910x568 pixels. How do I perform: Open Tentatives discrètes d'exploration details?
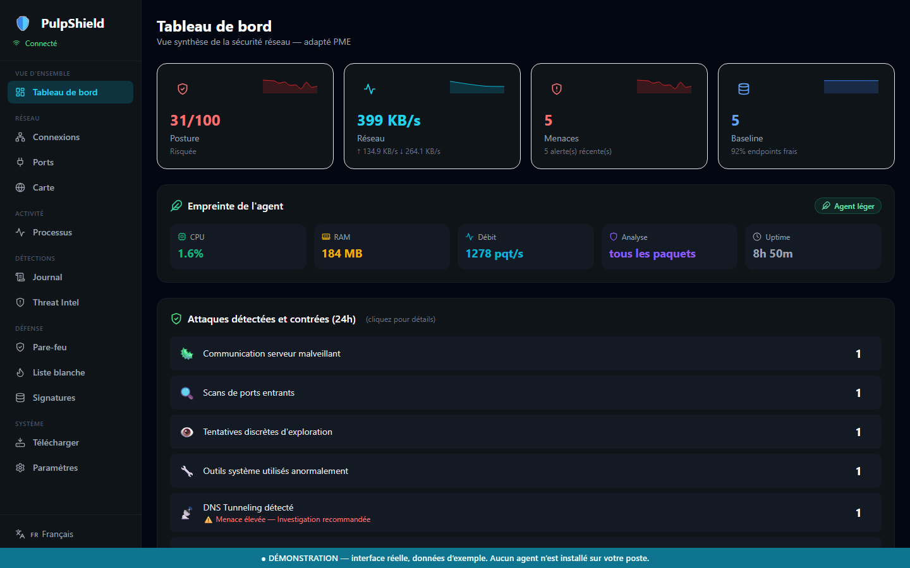[525, 432]
